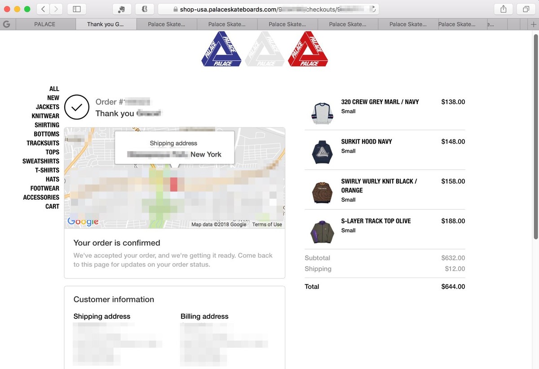Open SHIRTING category
Screen dimensions: 539x369
click(47, 125)
